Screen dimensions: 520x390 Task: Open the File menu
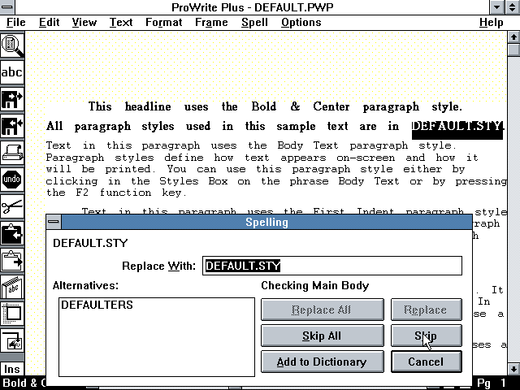tap(16, 22)
